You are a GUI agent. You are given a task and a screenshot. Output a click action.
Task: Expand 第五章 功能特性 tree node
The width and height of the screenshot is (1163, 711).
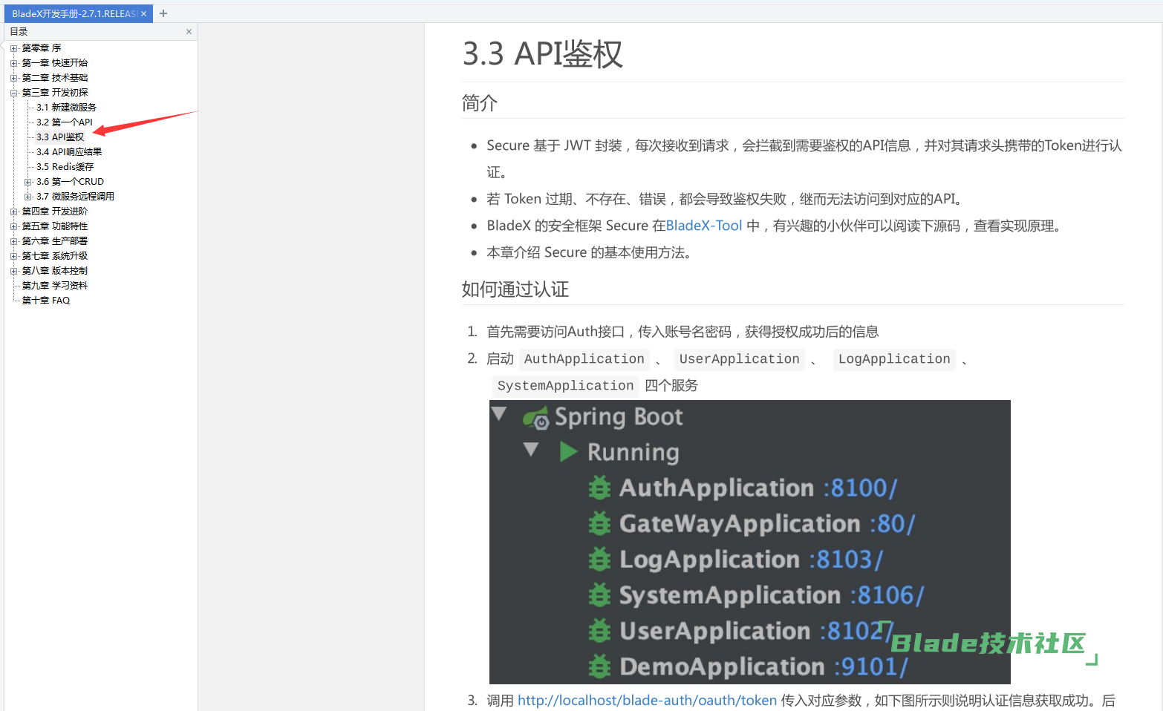point(13,226)
